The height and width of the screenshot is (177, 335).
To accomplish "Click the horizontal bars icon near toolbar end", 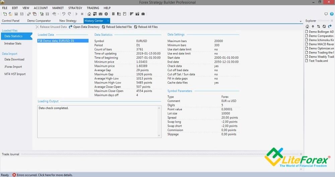I will point(132,14).
